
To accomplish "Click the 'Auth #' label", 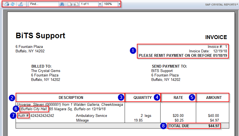I will (23, 116).
